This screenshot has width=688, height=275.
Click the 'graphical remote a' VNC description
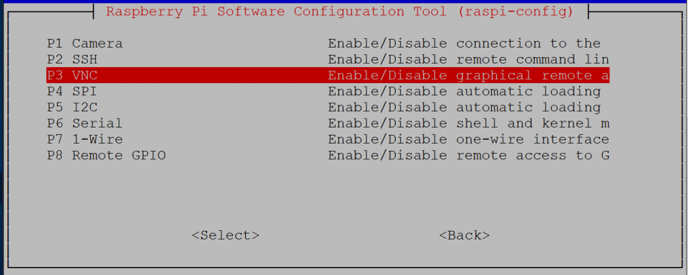point(532,76)
